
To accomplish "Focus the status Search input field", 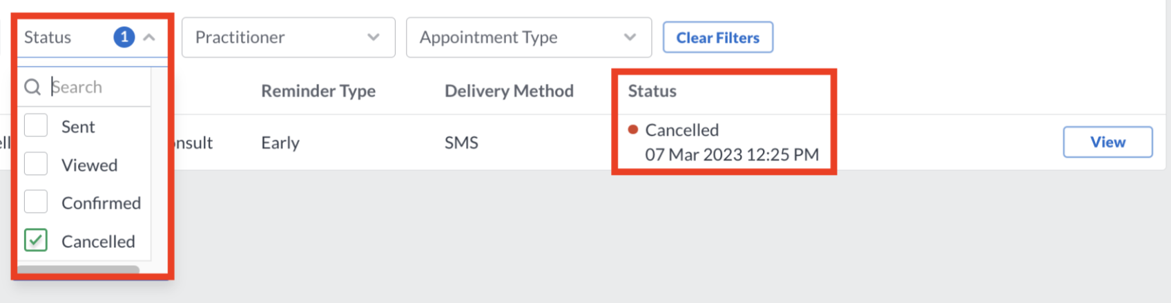I will (97, 87).
